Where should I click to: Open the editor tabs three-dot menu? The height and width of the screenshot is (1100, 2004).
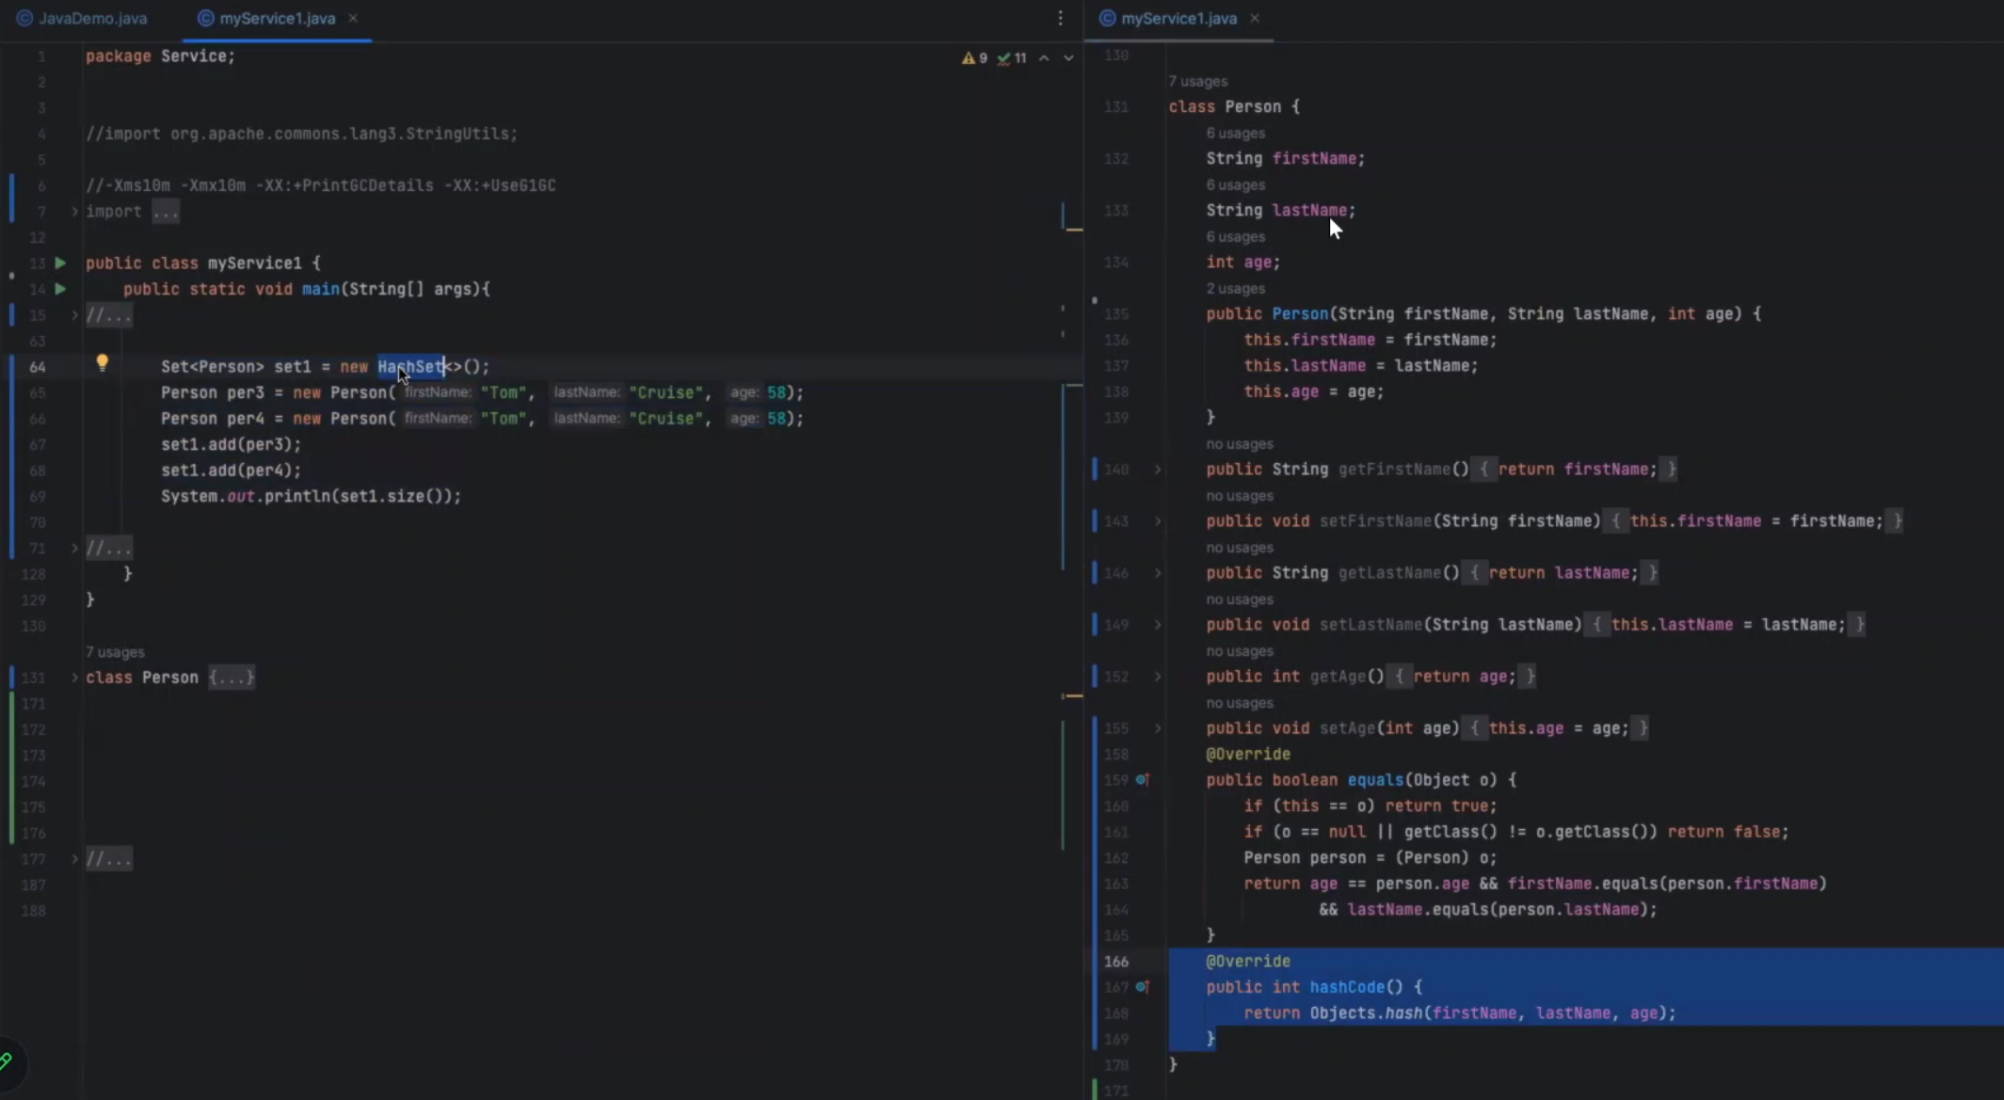pos(1060,19)
